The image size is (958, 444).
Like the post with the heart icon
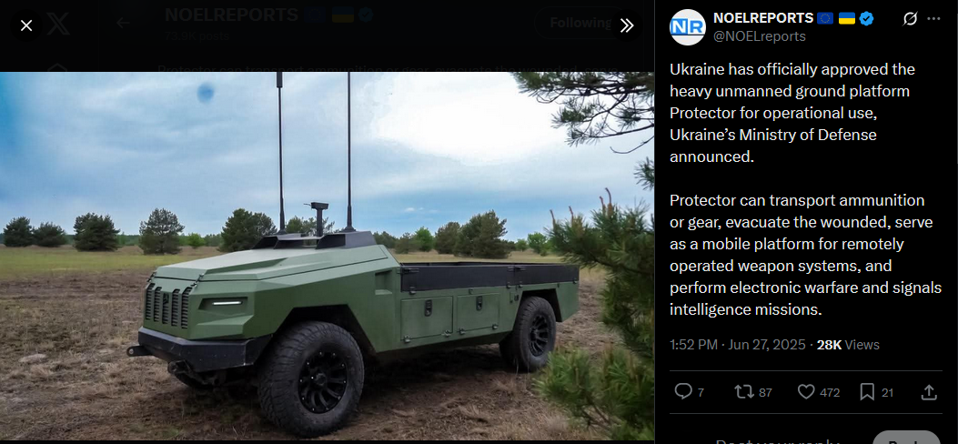pos(806,391)
